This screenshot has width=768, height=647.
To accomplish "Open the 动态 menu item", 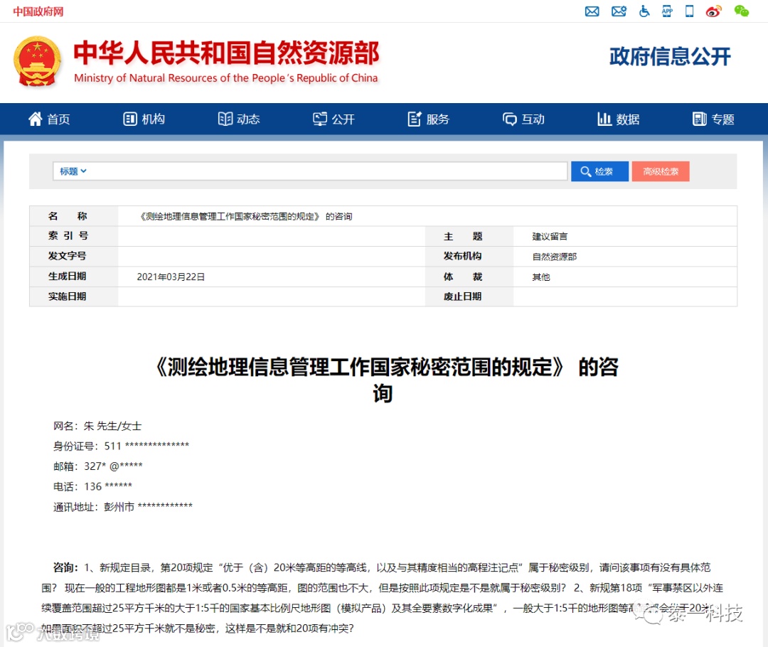I will pos(248,119).
